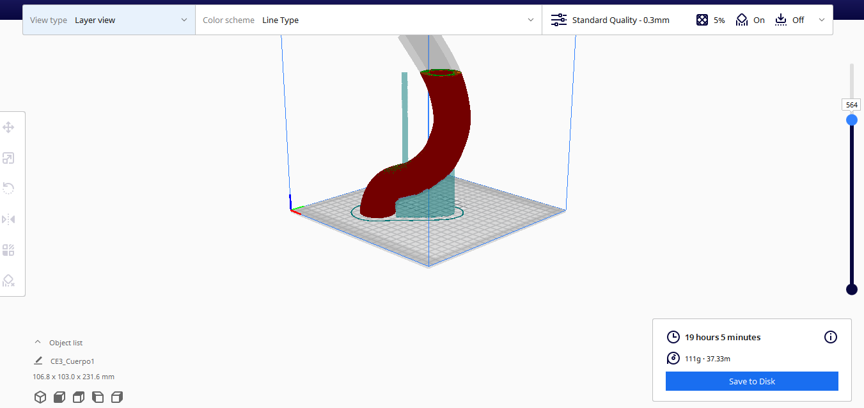
Task: Click the pencil edit icon beside CE3_Cuerpo1
Action: (x=38, y=361)
